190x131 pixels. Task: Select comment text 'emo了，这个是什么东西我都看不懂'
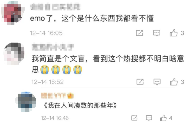(x=92, y=19)
